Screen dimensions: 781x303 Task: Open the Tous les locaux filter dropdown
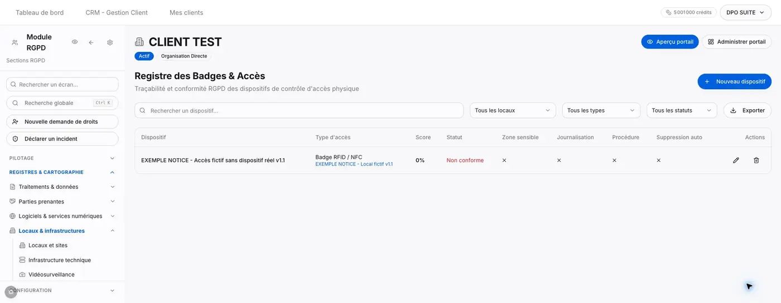tap(513, 110)
